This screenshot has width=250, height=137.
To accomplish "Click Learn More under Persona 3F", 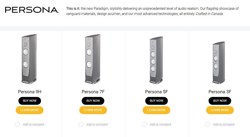I will [x=220, y=110].
